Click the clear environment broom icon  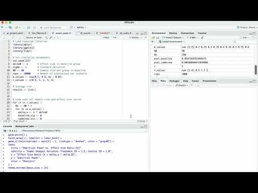click(202, 38)
